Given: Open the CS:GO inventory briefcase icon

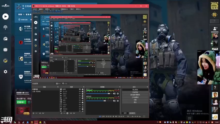Looking at the screenshot, I should coord(5,39).
